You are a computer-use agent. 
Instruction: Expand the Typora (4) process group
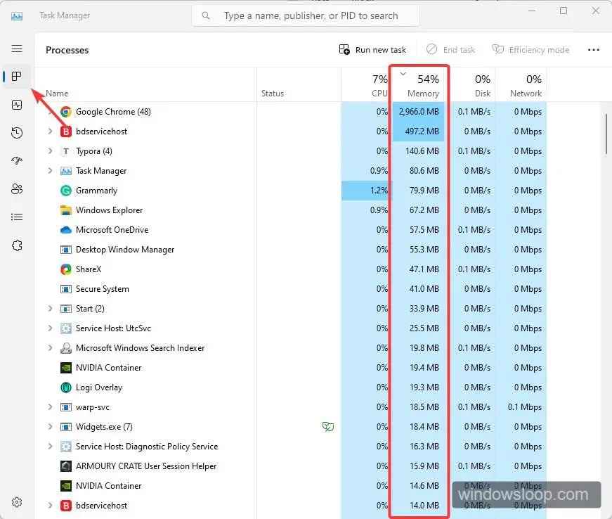click(x=50, y=150)
